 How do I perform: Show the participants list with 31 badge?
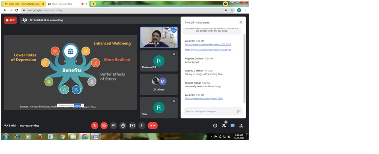[224, 125]
